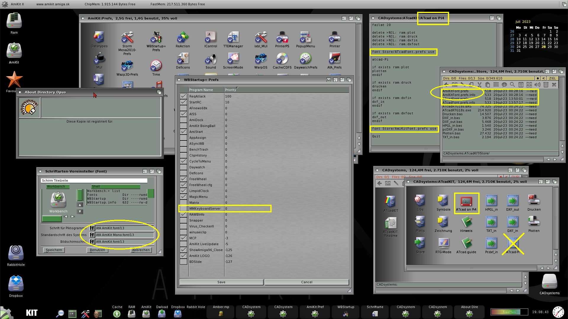Open path history dropdown in Store lister
The height and width of the screenshot is (319, 568).
pos(538,78)
